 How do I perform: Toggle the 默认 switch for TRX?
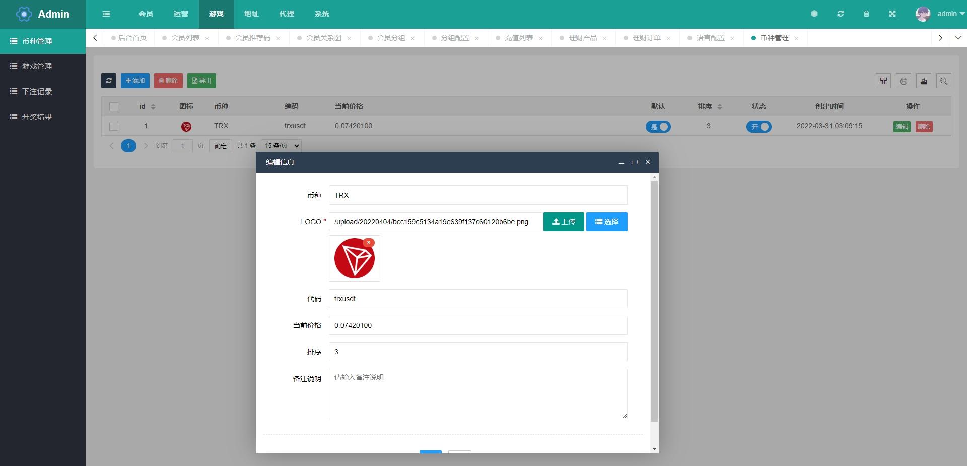658,127
